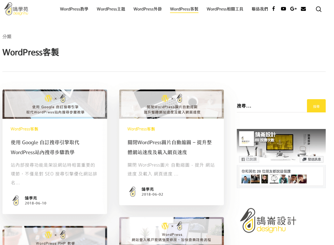Viewport: 334px width, 245px height.
Task: Click the email envelope icon
Action: [x=303, y=9]
